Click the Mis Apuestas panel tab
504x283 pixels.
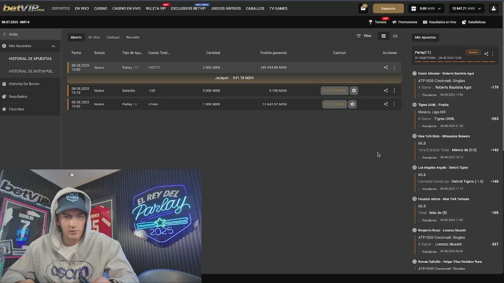[x=425, y=37]
